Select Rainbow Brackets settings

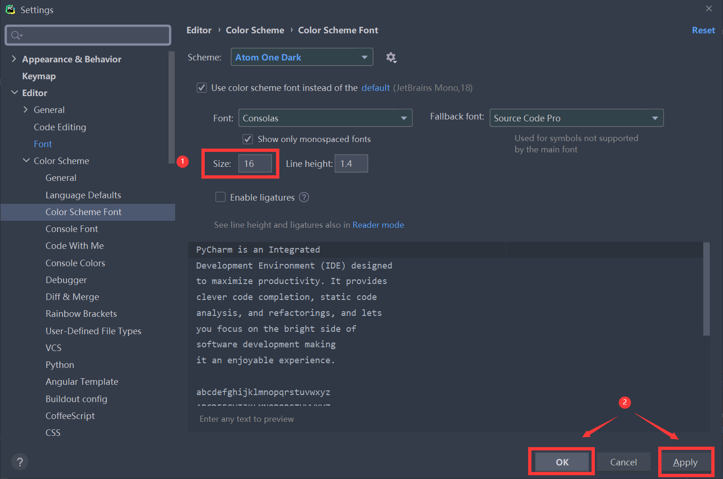[81, 314]
